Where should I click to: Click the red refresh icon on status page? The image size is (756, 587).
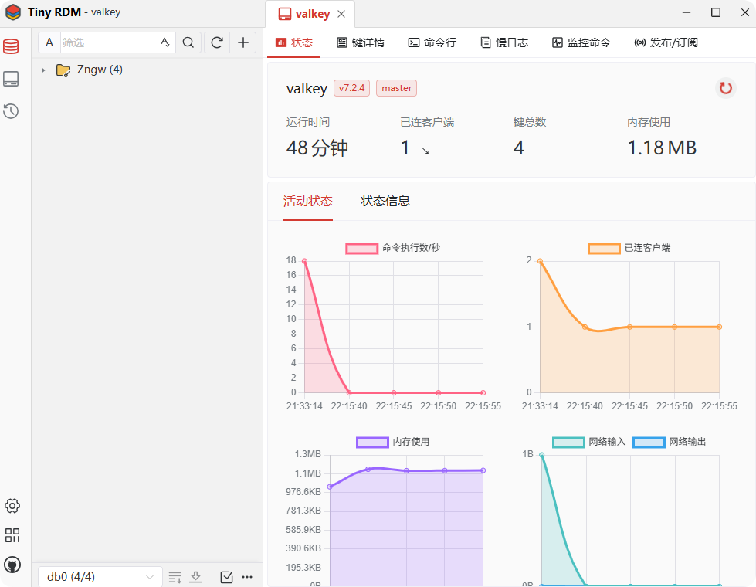point(725,88)
